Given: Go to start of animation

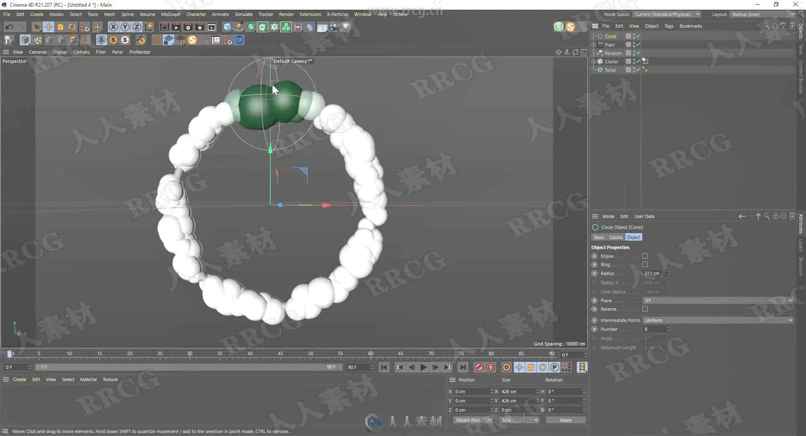Looking at the screenshot, I should coord(384,368).
